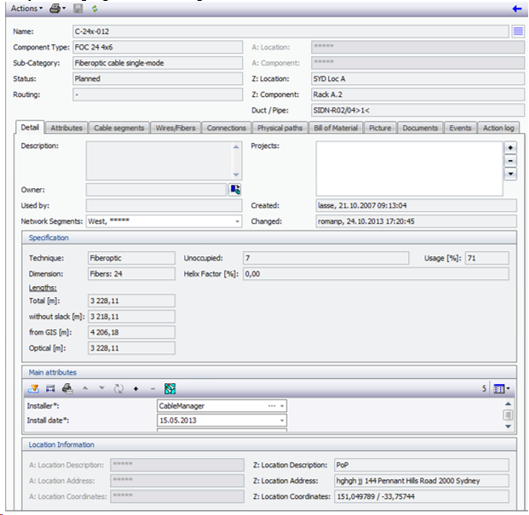
Task: Click the refresh icon in Main attributes toolbar
Action: 118,389
